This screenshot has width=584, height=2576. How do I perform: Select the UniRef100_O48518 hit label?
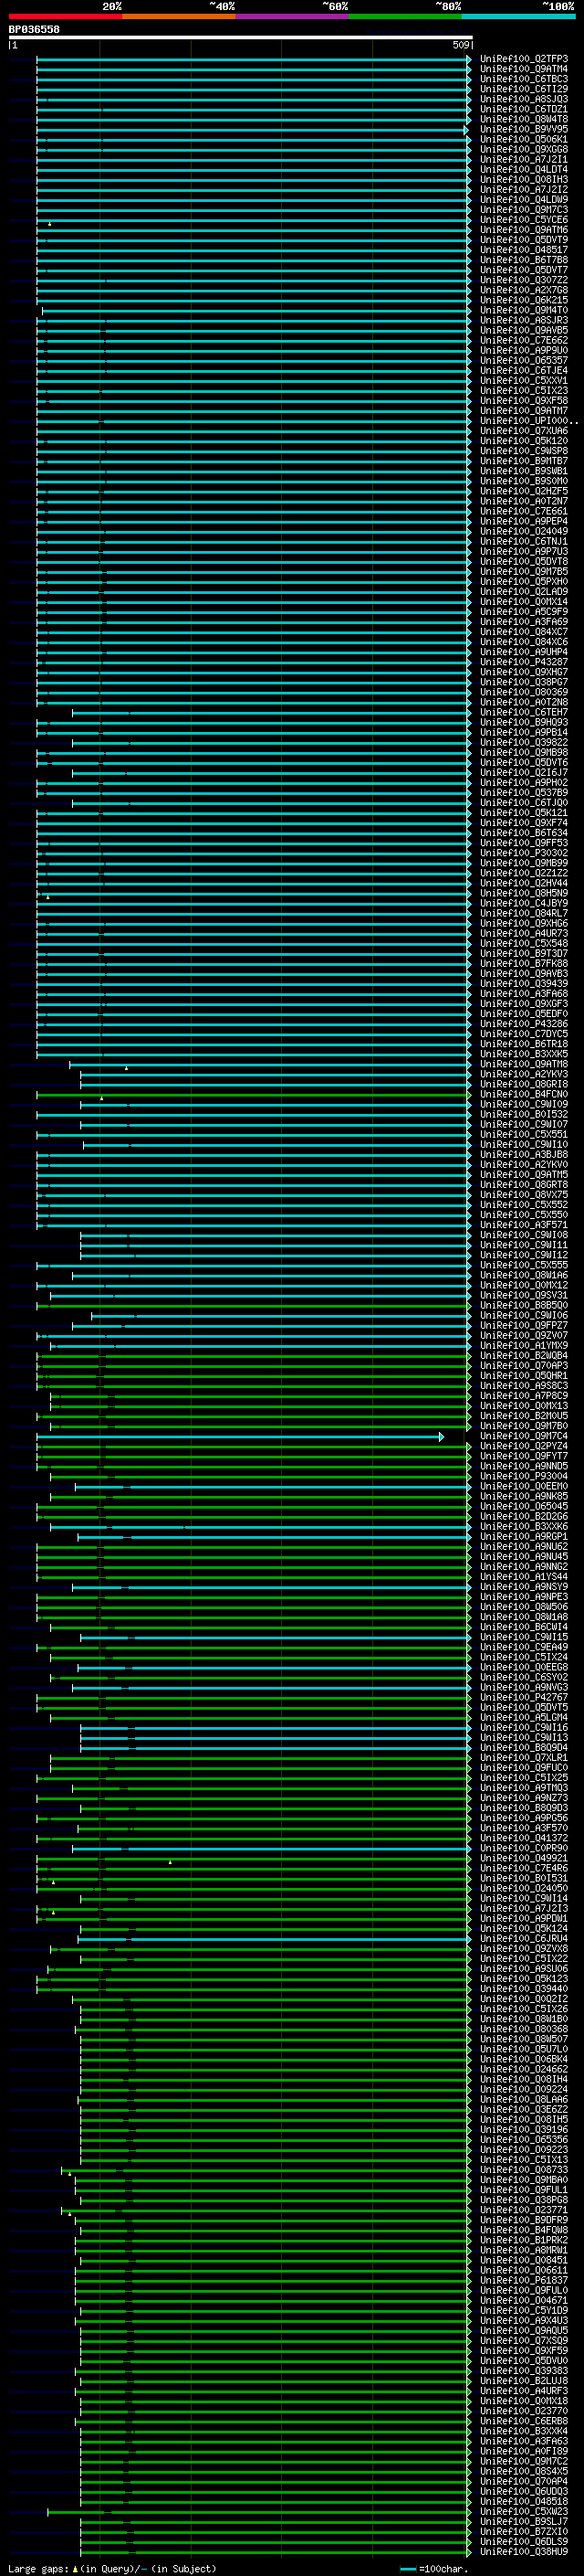pos(523,2501)
